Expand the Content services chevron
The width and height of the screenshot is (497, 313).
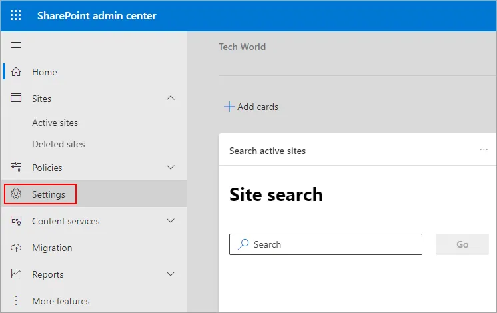[171, 220]
